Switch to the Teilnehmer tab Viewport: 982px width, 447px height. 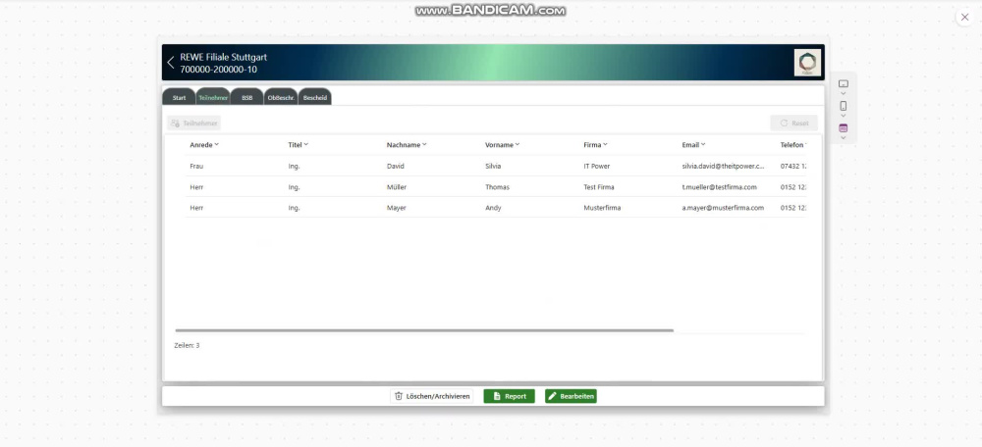pyautogui.click(x=213, y=97)
